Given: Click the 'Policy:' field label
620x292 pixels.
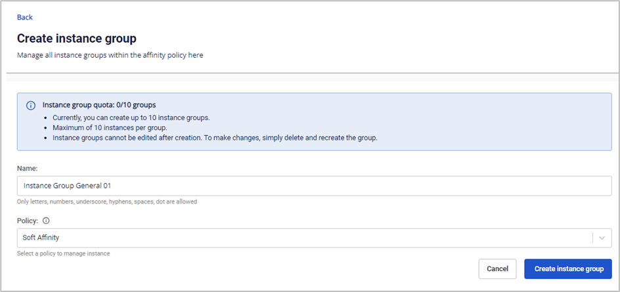Looking at the screenshot, I should (x=28, y=220).
